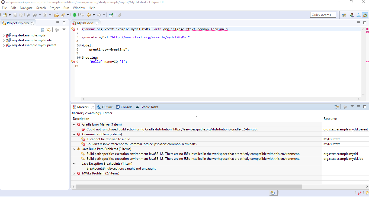Select the MyDsl.xtext editor tab
Viewport: 369px width, 197px height.
click(85, 23)
